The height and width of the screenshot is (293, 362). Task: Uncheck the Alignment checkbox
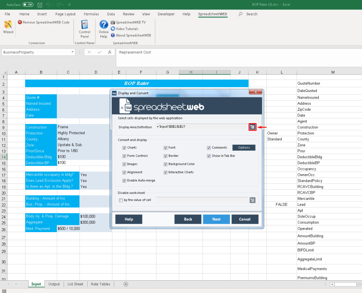coord(124,172)
